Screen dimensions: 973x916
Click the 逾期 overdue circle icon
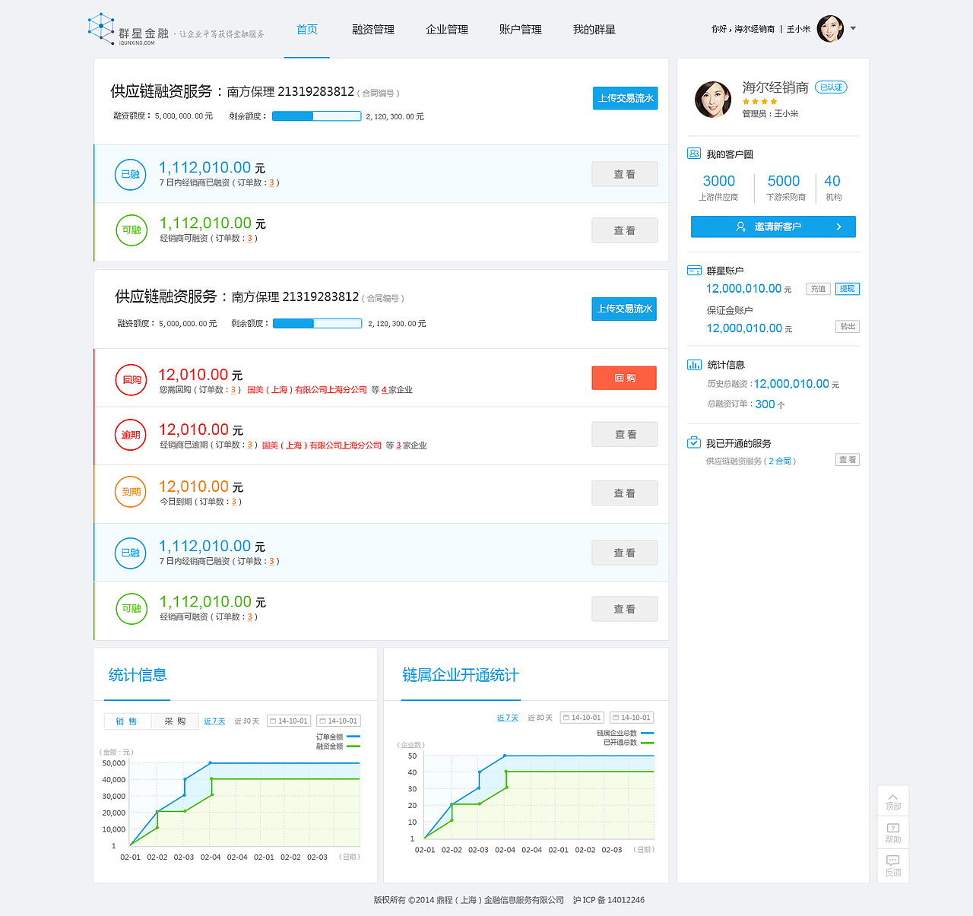click(x=130, y=435)
